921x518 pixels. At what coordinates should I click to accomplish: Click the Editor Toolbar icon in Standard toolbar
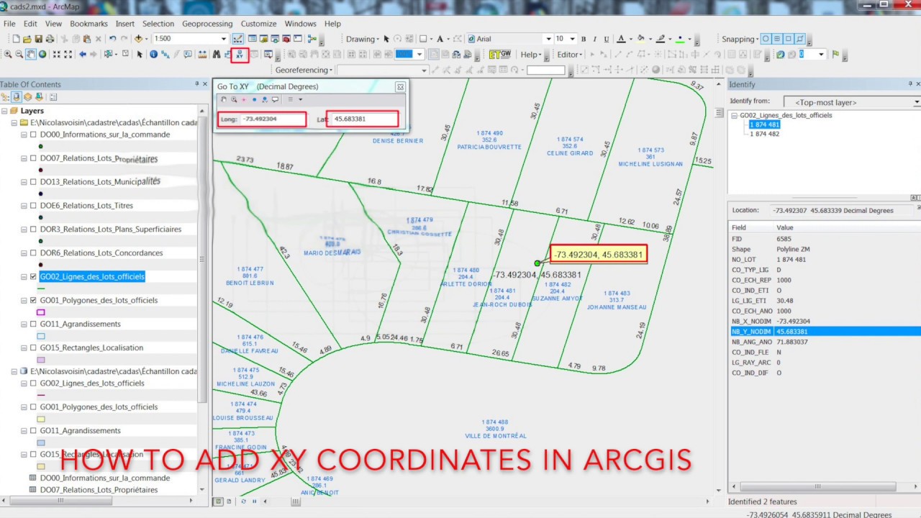pos(237,39)
